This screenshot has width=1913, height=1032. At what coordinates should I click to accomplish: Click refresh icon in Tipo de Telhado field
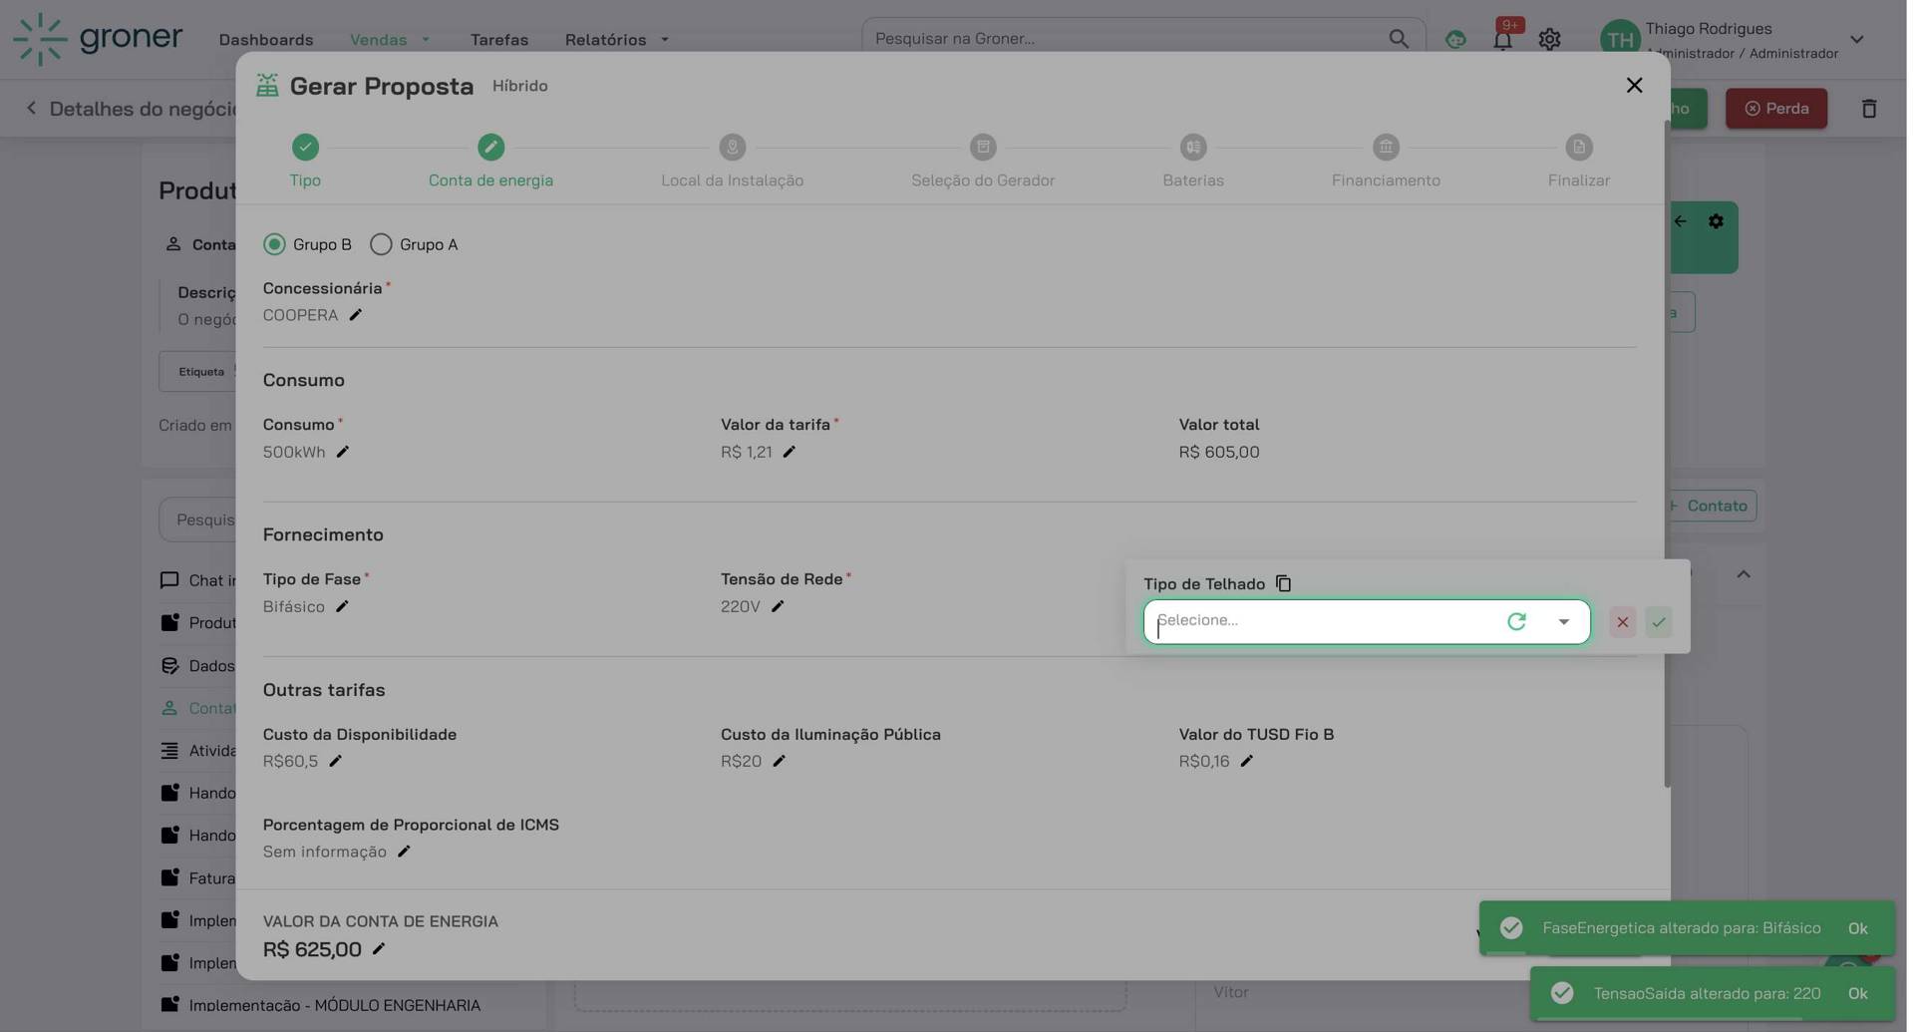(x=1516, y=621)
